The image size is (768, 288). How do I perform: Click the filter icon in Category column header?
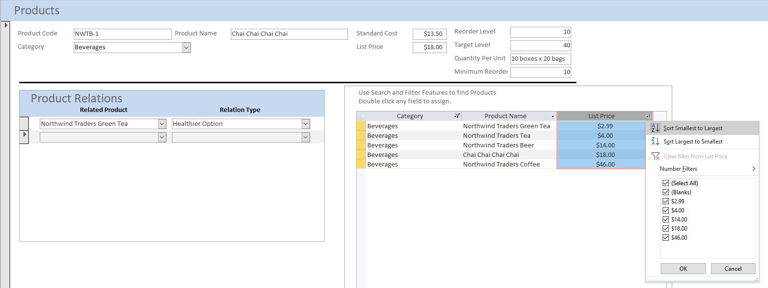tap(457, 116)
